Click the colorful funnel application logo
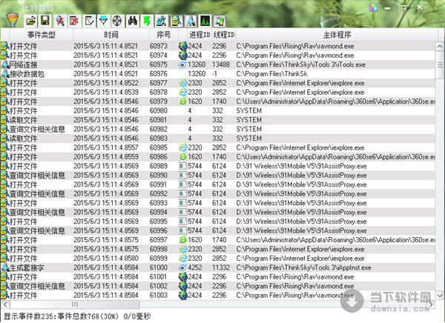Viewport: 445px width, 323px height. point(12,20)
